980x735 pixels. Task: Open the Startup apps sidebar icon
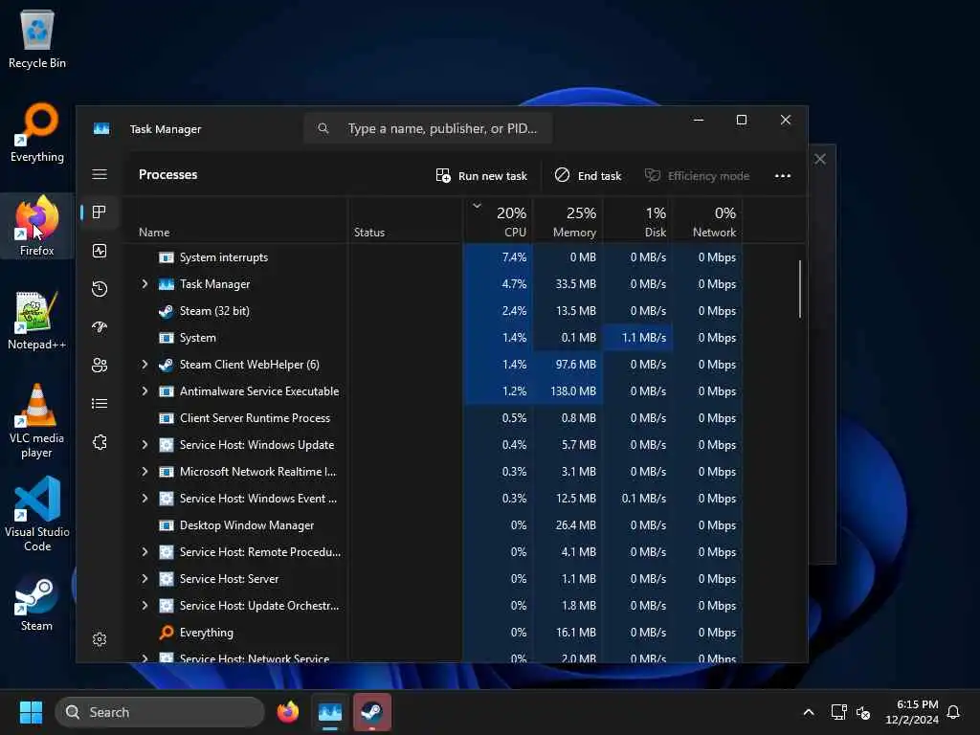pyautogui.click(x=100, y=327)
